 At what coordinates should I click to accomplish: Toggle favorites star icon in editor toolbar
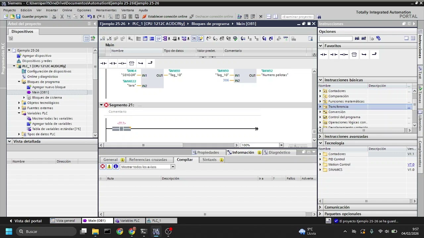tap(200, 39)
